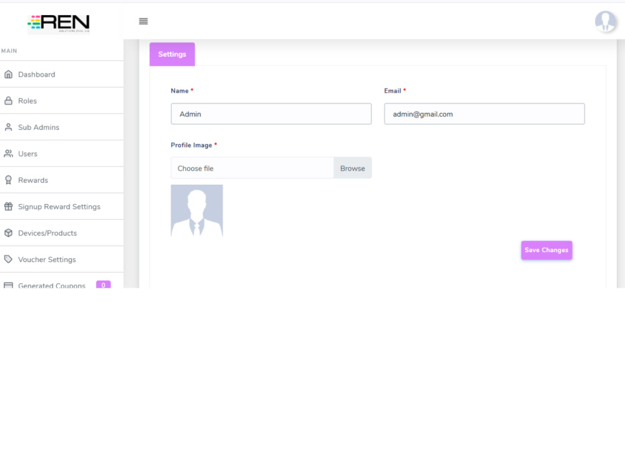The width and height of the screenshot is (625, 468).
Task: Click the Signup Reward Settings gift icon
Action: pos(8,207)
